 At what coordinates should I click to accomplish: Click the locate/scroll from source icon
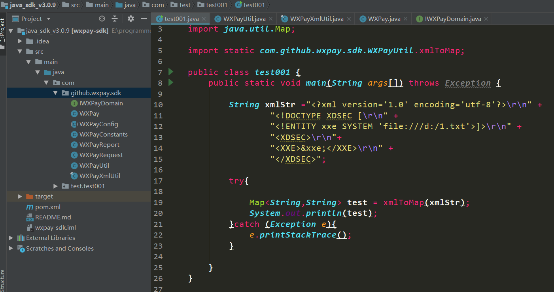(102, 19)
